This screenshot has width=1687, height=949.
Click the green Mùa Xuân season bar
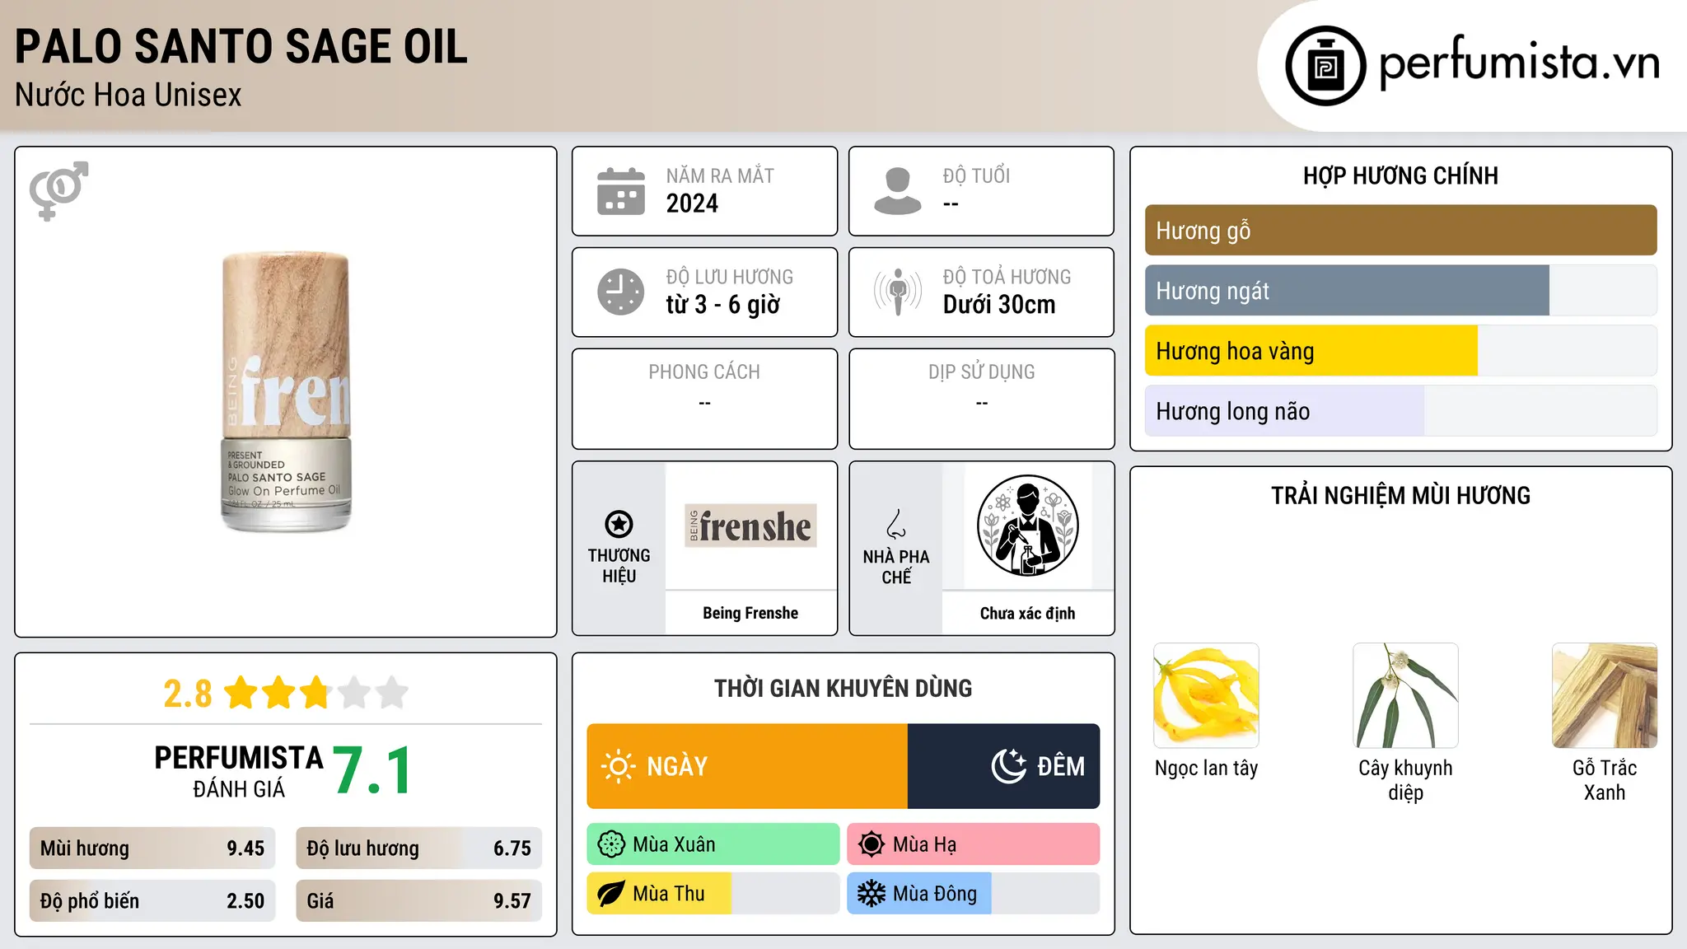(713, 844)
